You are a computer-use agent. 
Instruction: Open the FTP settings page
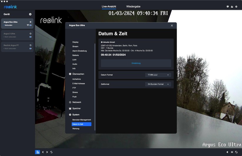(74, 88)
